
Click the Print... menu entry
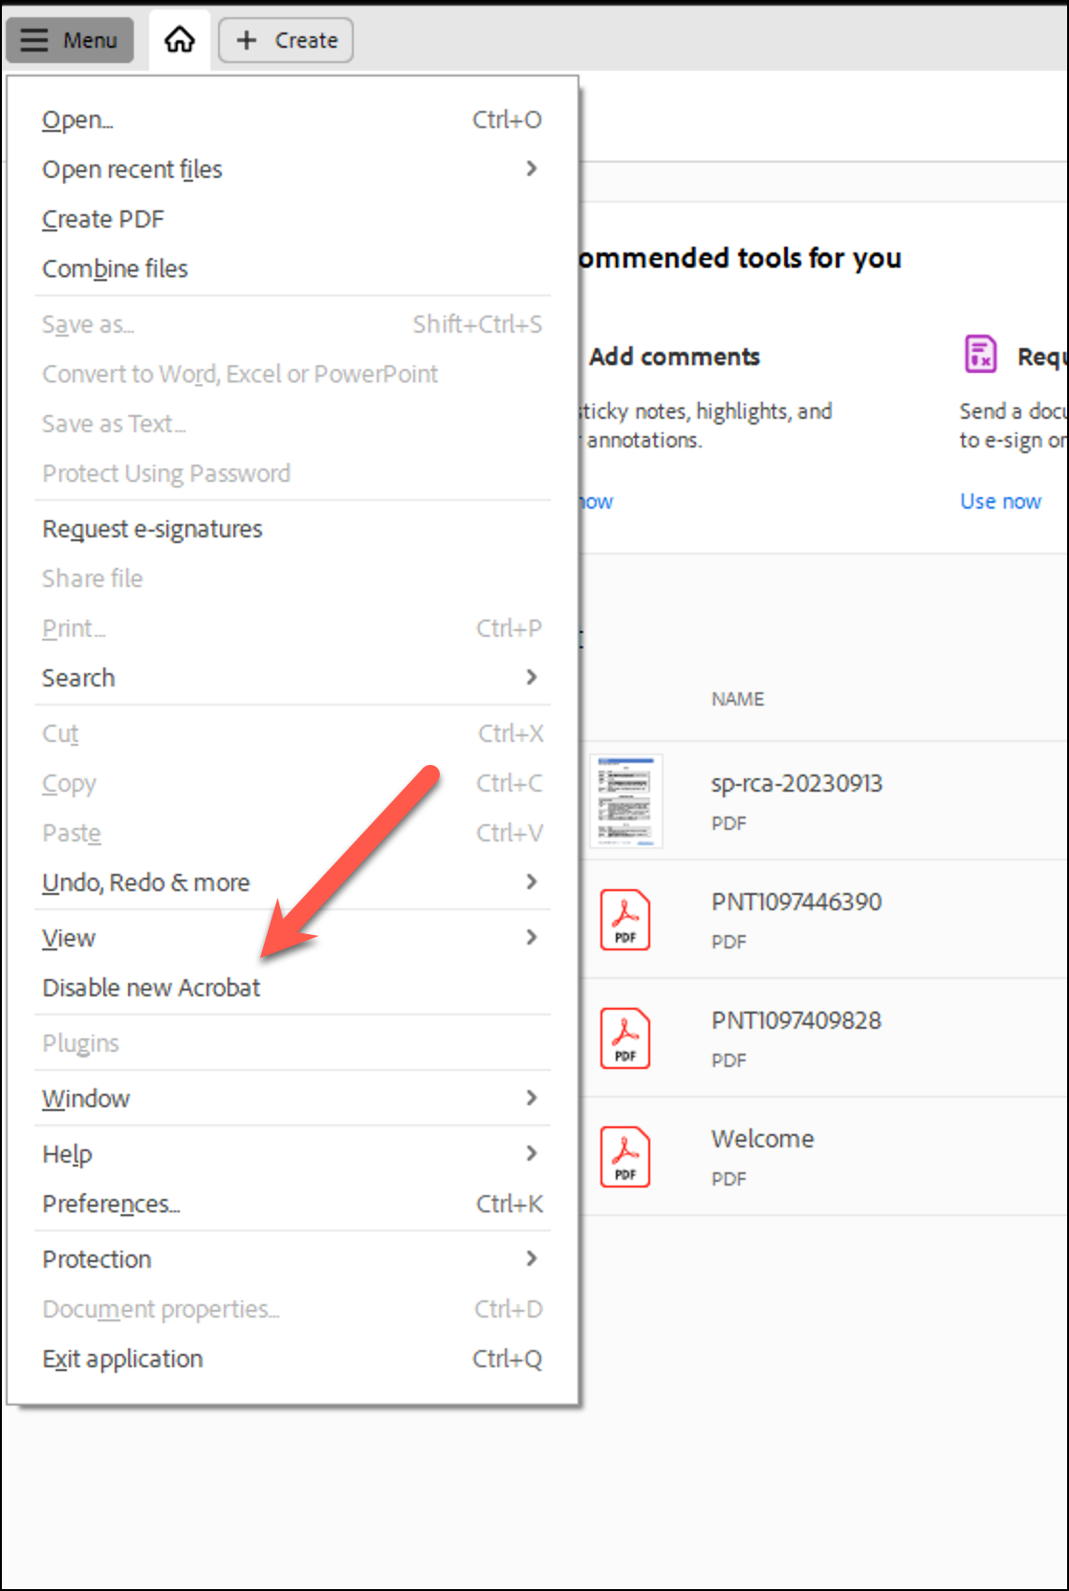[x=292, y=628]
